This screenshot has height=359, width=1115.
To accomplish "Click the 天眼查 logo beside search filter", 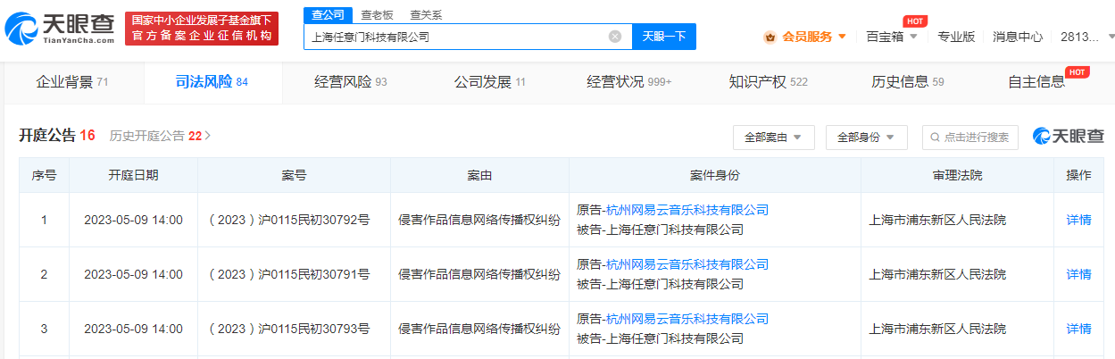I will click(x=1069, y=137).
